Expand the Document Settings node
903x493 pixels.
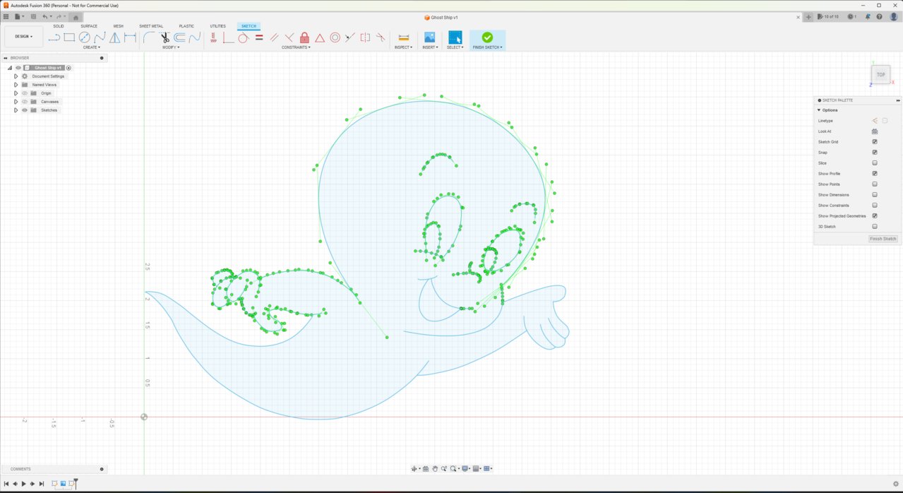tap(16, 76)
